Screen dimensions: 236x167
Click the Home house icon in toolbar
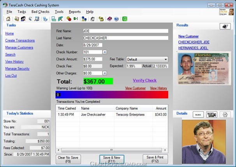8,19
